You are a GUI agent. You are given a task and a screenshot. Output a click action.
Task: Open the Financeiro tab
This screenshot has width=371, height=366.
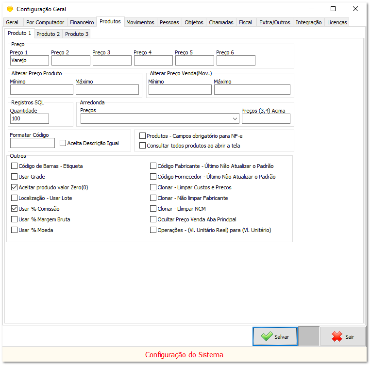82,22
